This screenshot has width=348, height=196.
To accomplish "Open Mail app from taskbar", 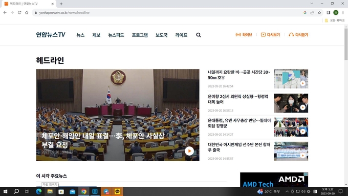I will (73, 191).
